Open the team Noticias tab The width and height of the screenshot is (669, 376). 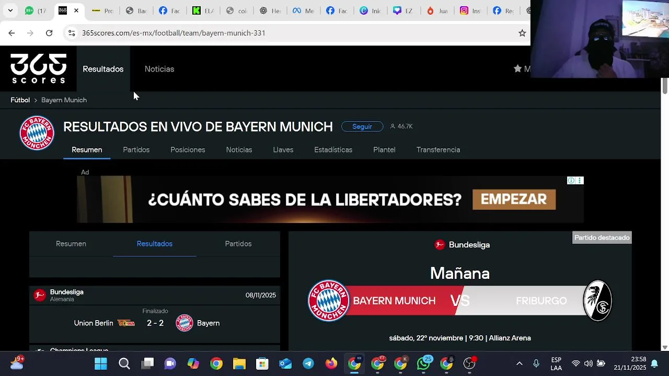[239, 150]
